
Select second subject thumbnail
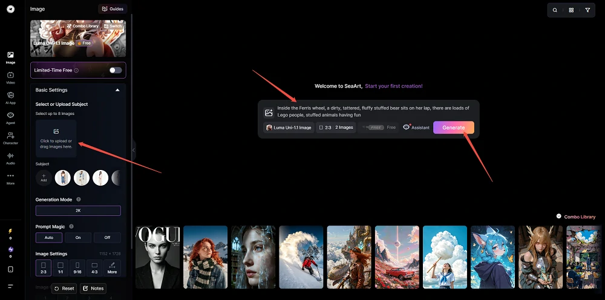coord(82,178)
